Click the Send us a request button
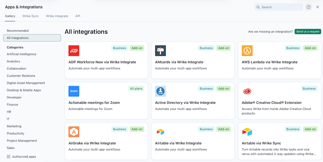 [308, 31]
